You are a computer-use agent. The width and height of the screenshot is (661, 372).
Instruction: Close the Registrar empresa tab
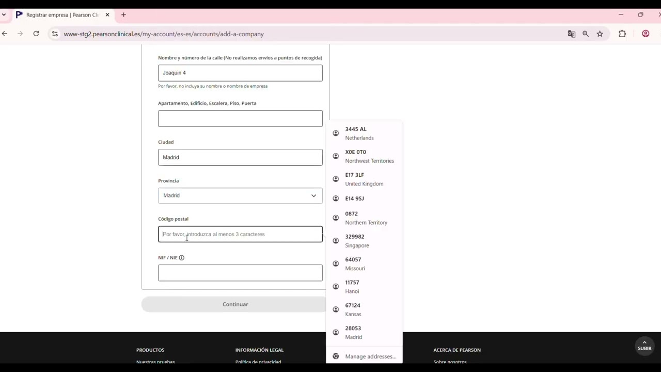coord(107,15)
